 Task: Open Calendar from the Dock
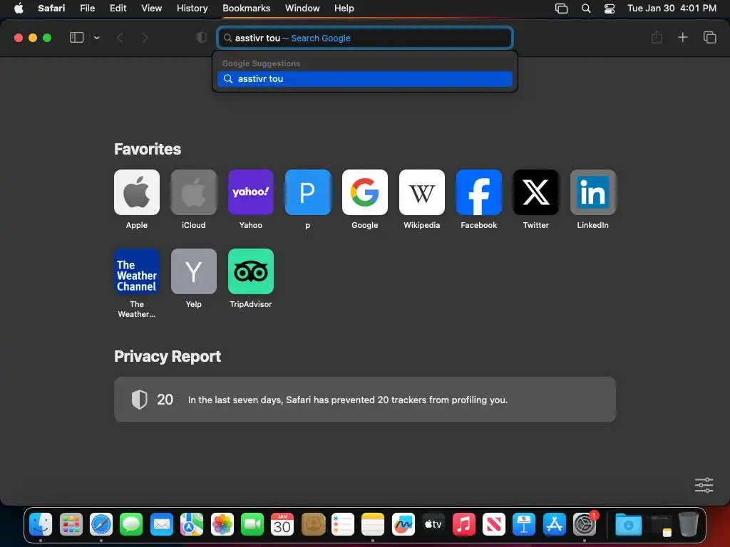[x=282, y=525]
